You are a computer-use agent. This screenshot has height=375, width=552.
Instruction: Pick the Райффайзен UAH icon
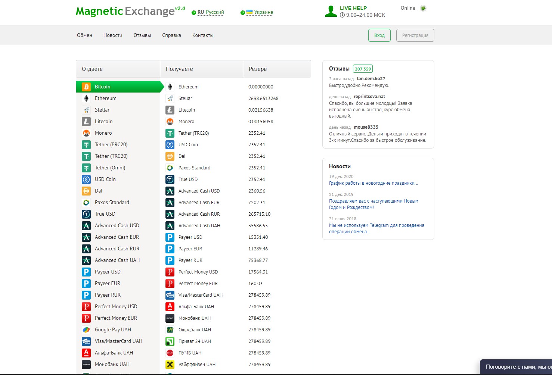point(170,364)
